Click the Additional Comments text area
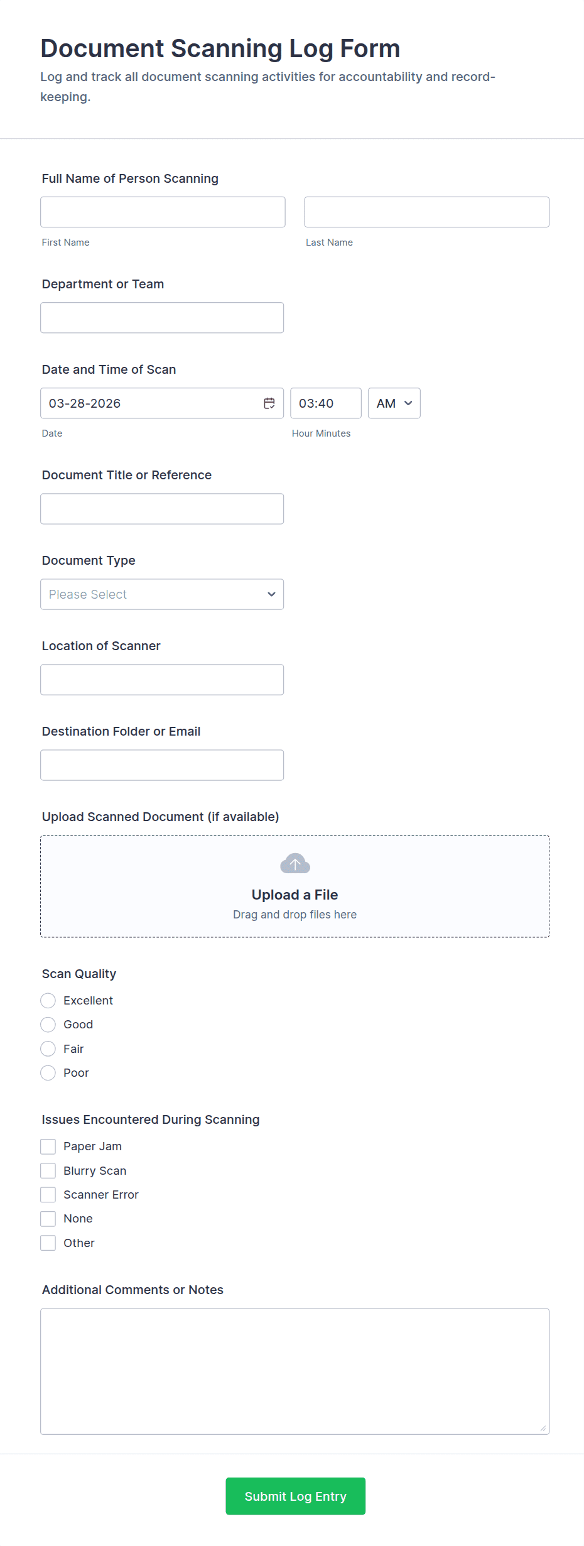 click(295, 1371)
